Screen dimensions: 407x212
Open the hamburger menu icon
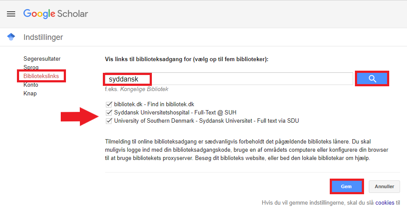pos(11,14)
